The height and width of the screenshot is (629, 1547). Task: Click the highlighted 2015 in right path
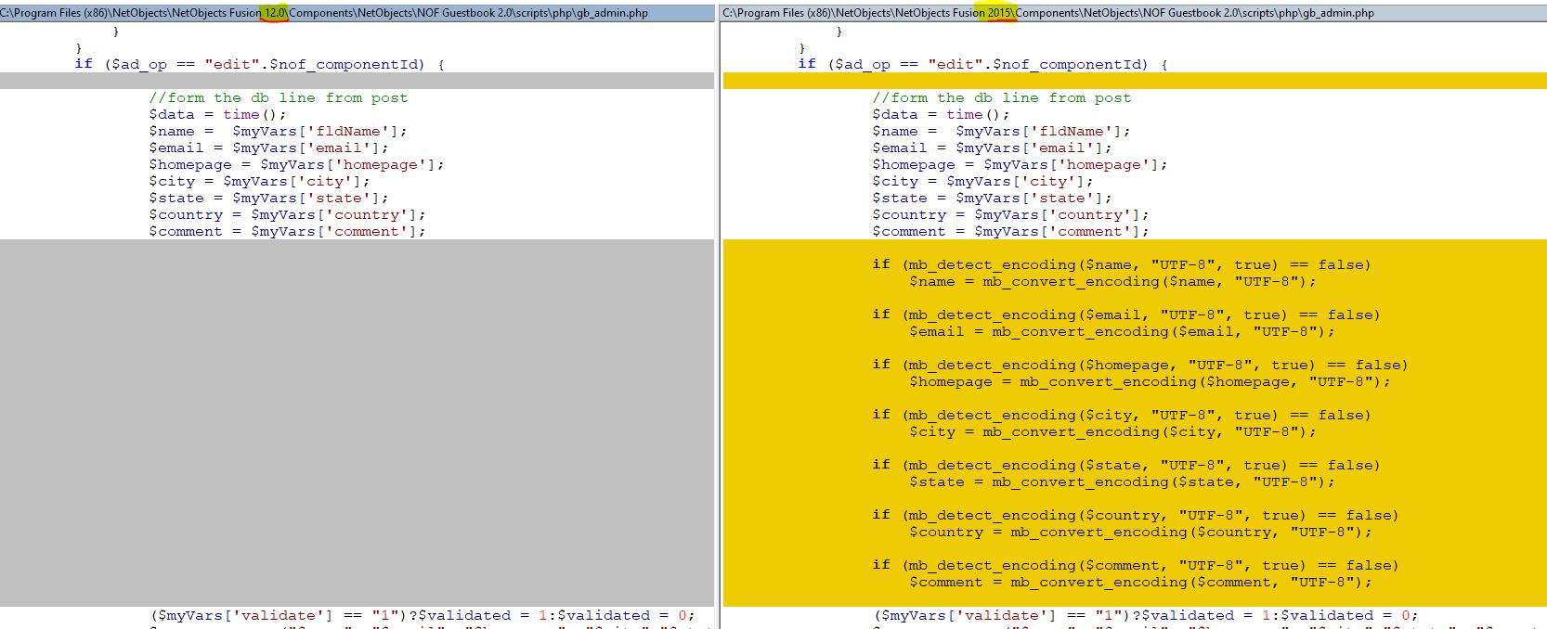[1000, 13]
